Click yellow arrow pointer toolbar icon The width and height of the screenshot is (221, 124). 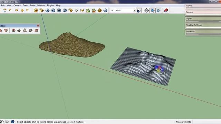10,10
